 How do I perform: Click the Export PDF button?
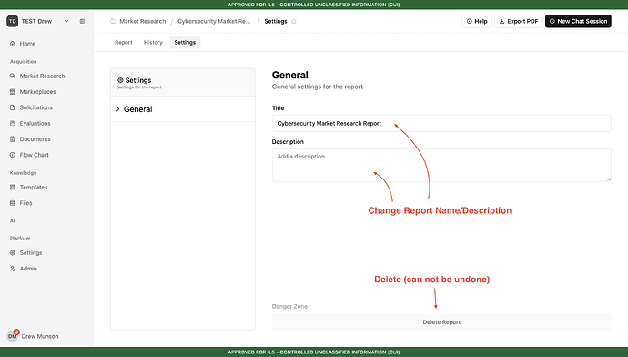click(x=519, y=21)
